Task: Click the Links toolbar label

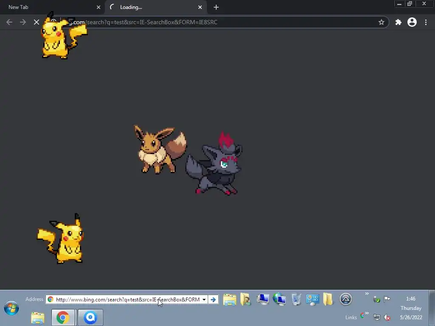Action: [351, 318]
